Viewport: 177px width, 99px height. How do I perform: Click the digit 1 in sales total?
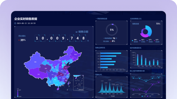[37, 38]
